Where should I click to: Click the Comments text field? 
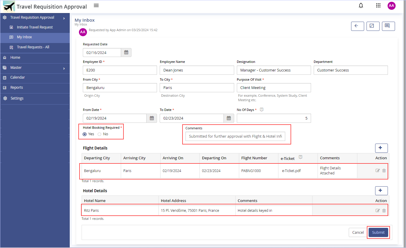point(235,136)
